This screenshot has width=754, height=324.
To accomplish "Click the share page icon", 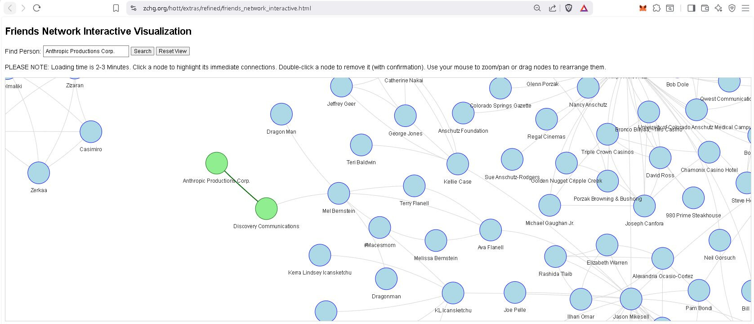I will (x=552, y=8).
